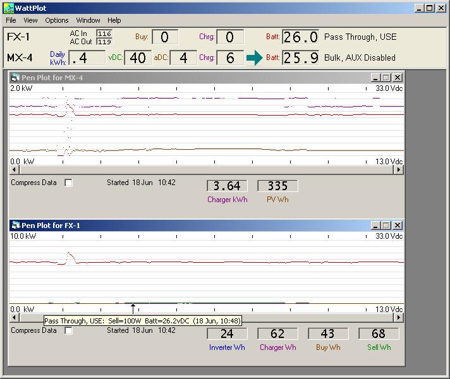Click the MX-4 vDC value 40

pos(138,57)
